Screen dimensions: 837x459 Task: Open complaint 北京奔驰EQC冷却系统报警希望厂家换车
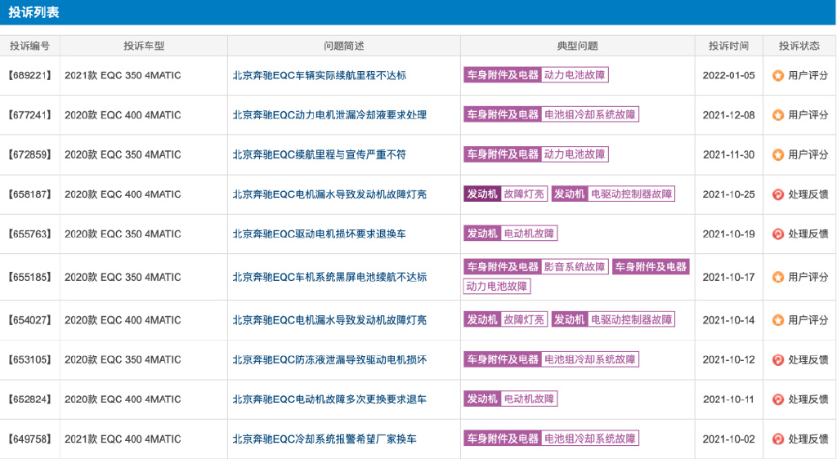click(x=325, y=439)
